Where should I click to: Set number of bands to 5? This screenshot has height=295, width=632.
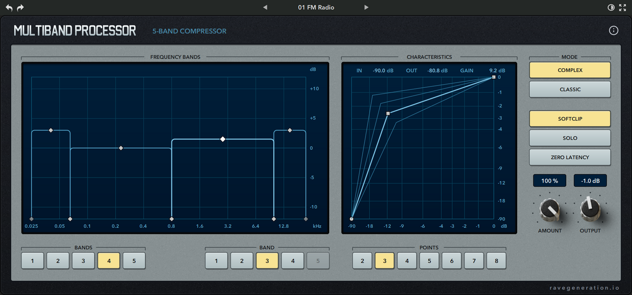point(134,260)
